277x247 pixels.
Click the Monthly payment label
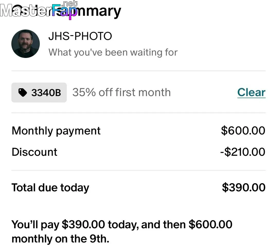(x=56, y=131)
